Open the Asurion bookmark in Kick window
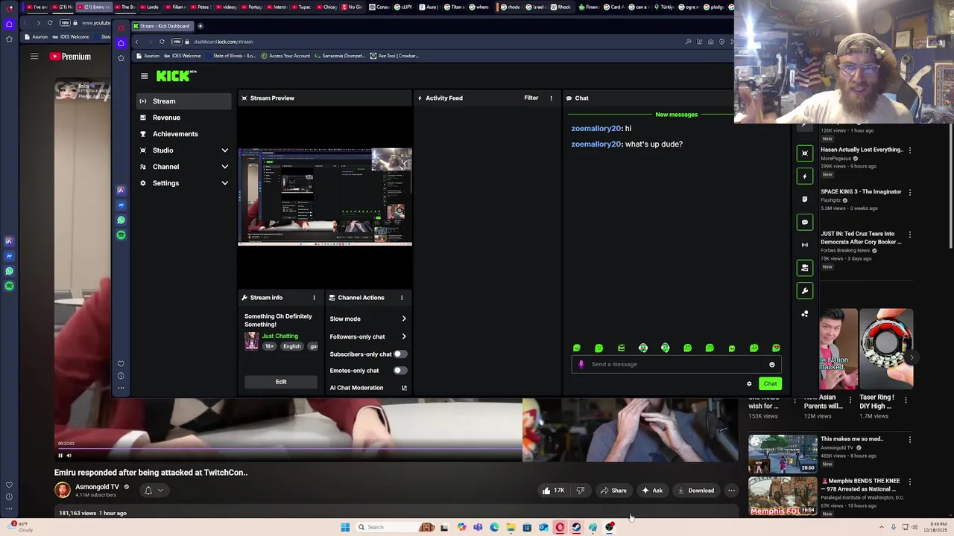This screenshot has width=954, height=536. click(148, 56)
